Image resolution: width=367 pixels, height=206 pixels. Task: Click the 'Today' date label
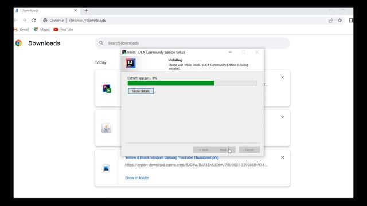pos(101,62)
